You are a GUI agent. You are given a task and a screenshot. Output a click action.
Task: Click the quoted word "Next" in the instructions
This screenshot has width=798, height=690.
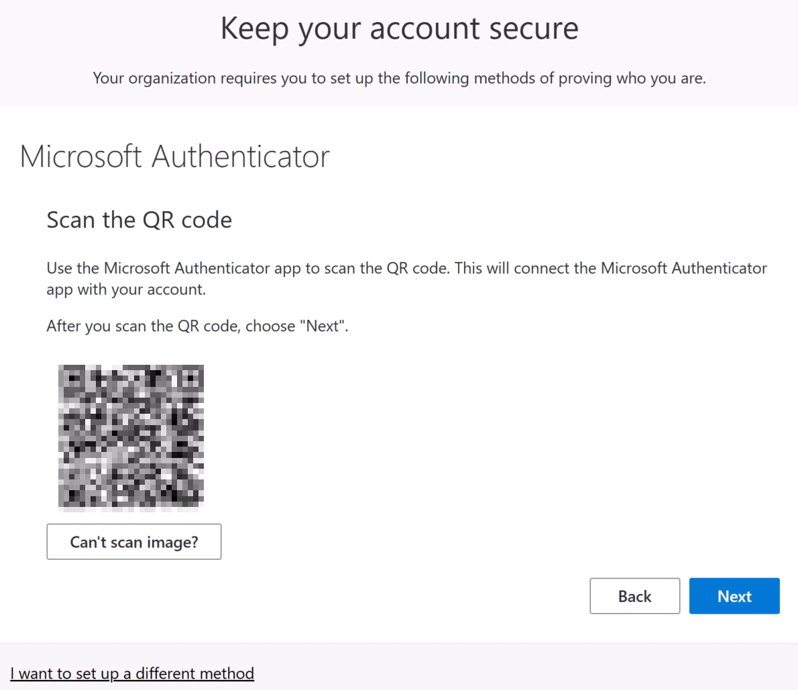pos(324,326)
